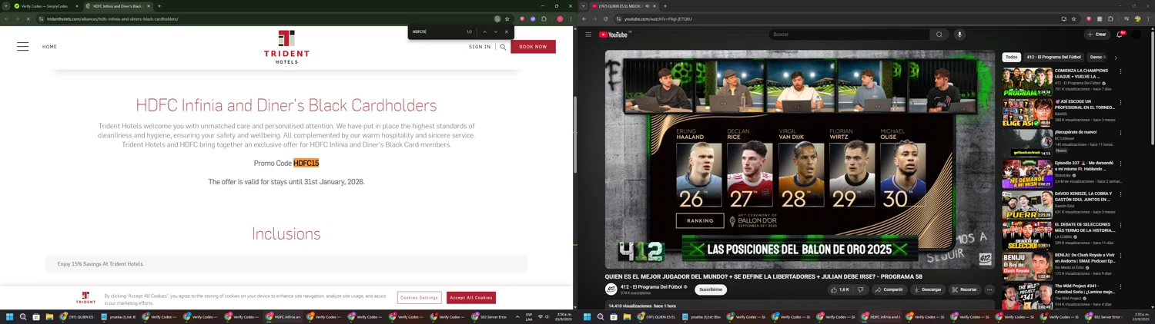Open extensions puzzle icon in Trident window
1155x324 pixels.
(544, 18)
